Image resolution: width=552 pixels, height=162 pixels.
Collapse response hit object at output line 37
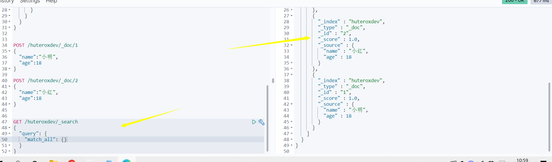pos(292,75)
